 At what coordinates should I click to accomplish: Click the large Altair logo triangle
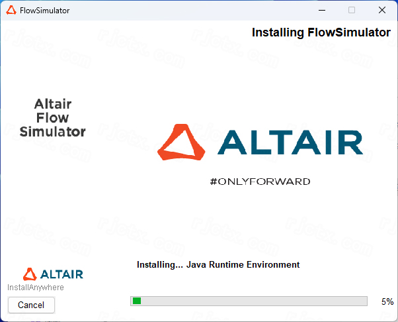tap(181, 142)
